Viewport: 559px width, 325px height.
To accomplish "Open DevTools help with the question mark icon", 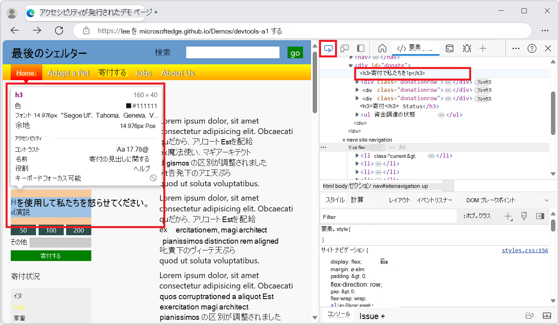I will (532, 48).
